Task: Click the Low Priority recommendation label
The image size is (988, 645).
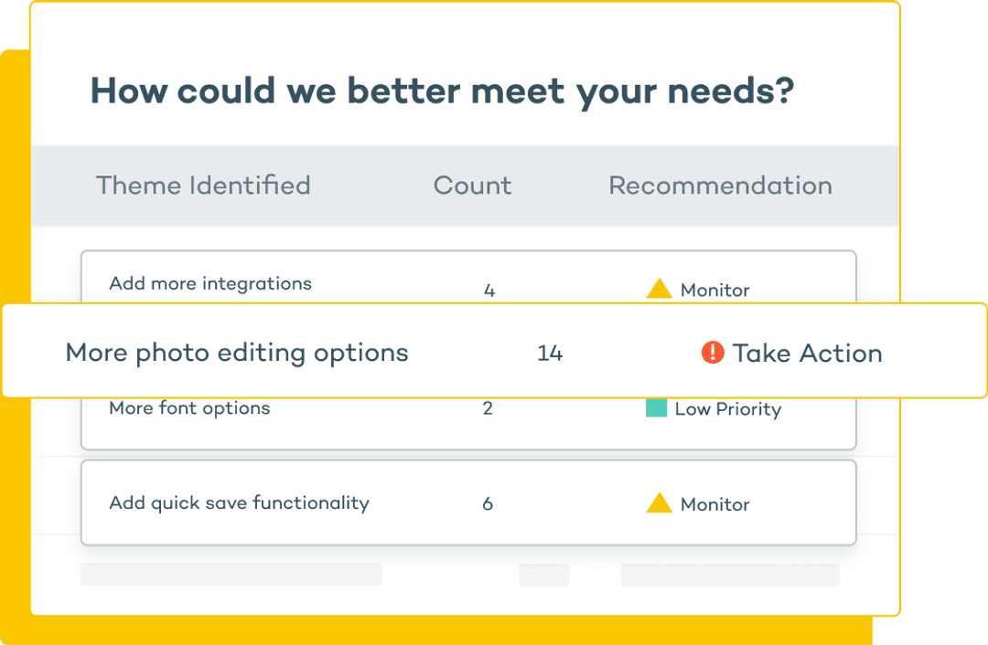Action: click(x=728, y=409)
